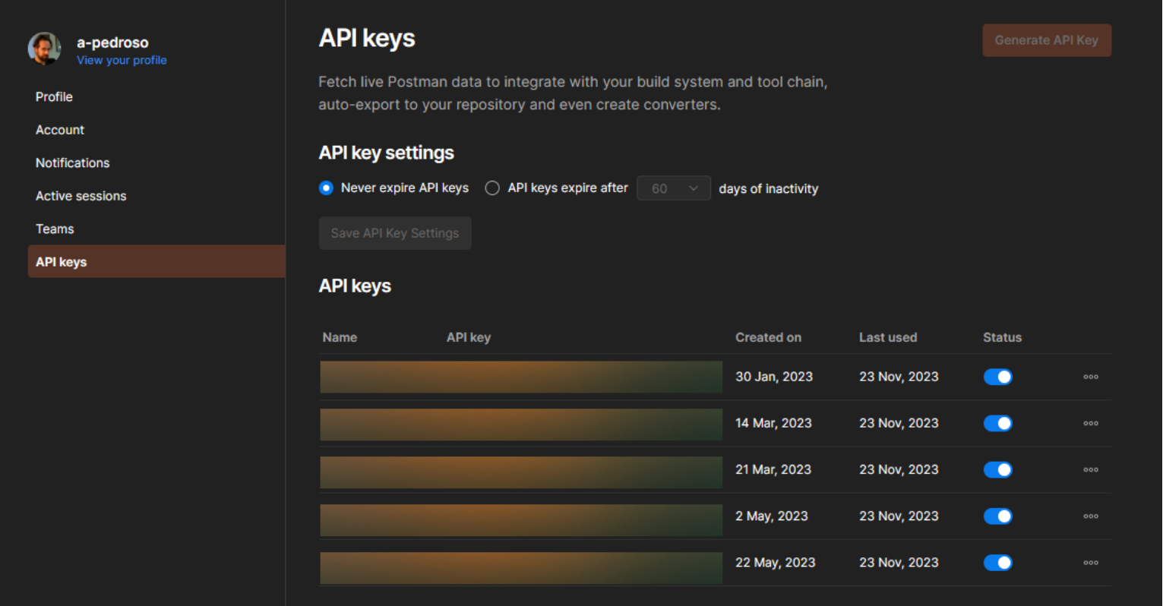Select the Notifications sidebar item
The width and height of the screenshot is (1163, 606).
click(72, 163)
